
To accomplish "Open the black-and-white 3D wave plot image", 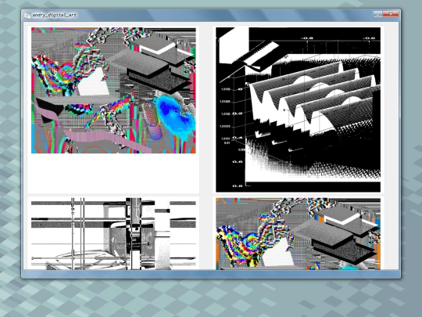I will 299,110.
